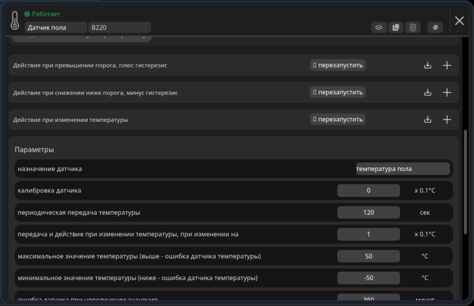Image resolution: width=474 pixels, height=306 pixels.
Task: Click перезапустить for снижении ниже порога action
Action: click(x=337, y=92)
